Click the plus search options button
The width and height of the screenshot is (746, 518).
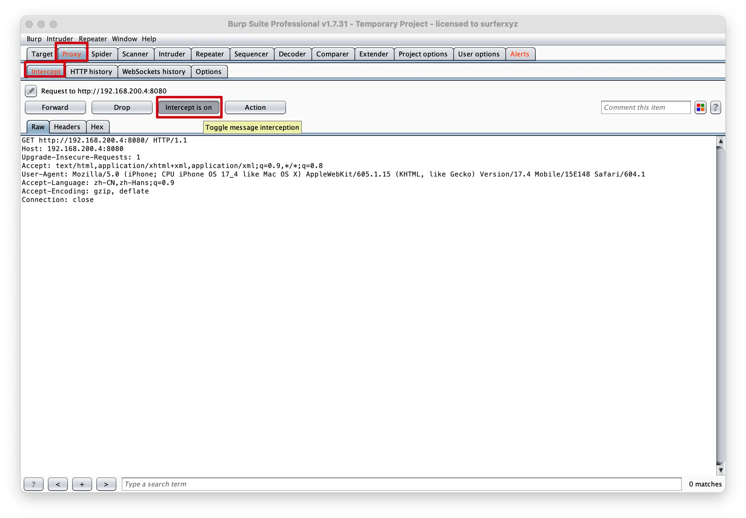82,484
